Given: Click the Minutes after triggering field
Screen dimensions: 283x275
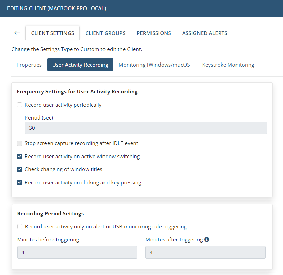Looking at the screenshot, I should [x=205, y=252].
